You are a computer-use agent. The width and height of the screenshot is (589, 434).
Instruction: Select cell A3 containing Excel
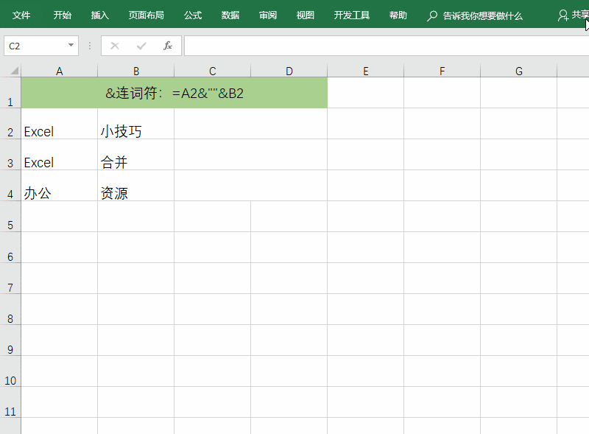[60, 155]
